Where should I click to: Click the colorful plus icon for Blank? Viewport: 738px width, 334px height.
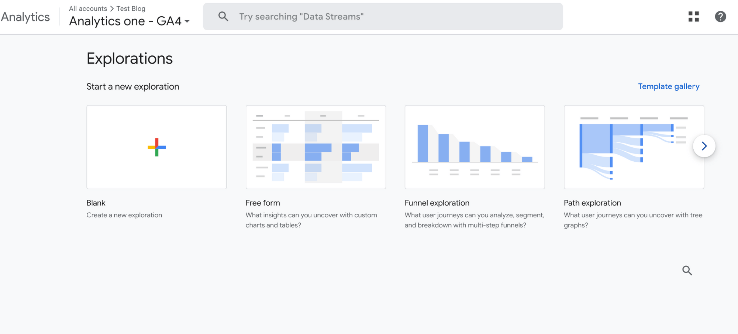[x=157, y=147]
